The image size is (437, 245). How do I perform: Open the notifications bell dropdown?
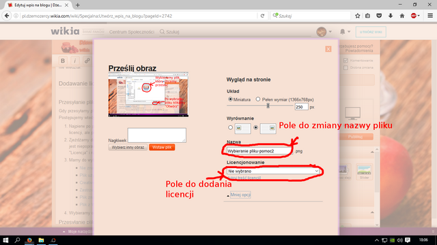345,32
